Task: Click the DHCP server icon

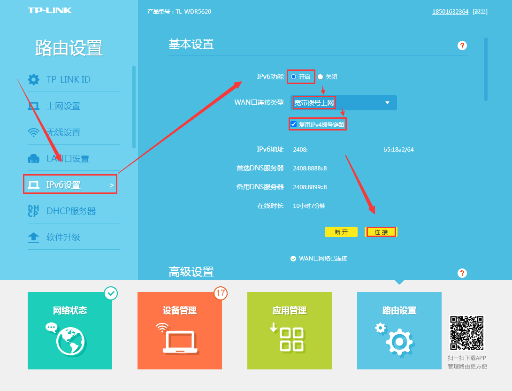Action: pos(33,211)
